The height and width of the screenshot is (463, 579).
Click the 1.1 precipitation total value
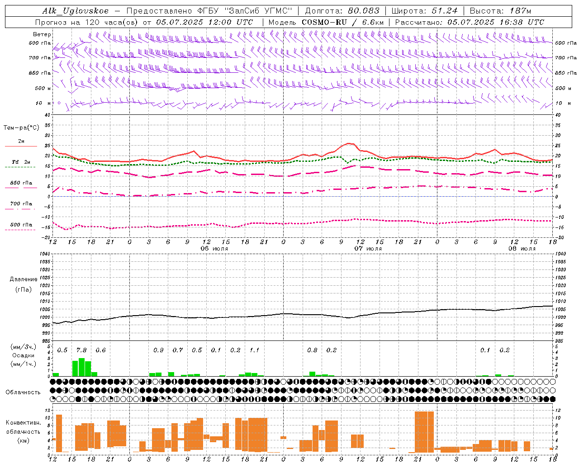254,350
